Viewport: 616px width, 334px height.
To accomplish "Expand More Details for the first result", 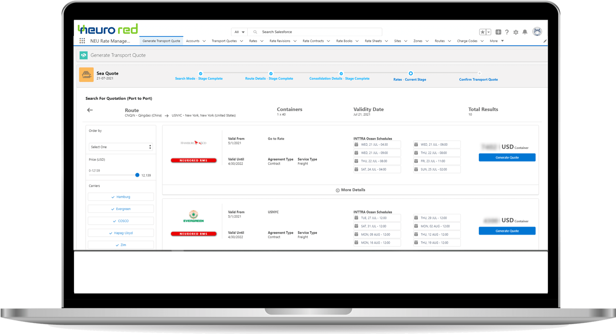I will (x=350, y=190).
